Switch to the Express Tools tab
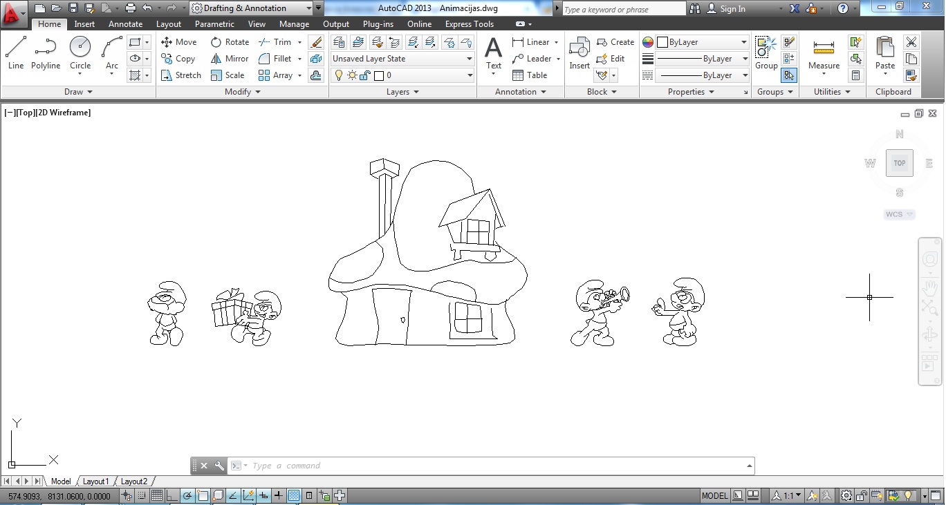Viewport: 946px width, 505px height. (x=470, y=24)
